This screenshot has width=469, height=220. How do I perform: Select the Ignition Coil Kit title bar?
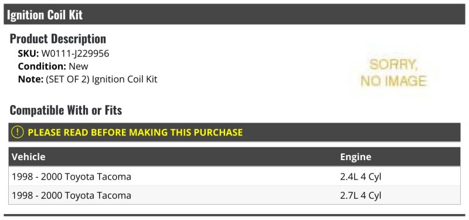pos(234,14)
